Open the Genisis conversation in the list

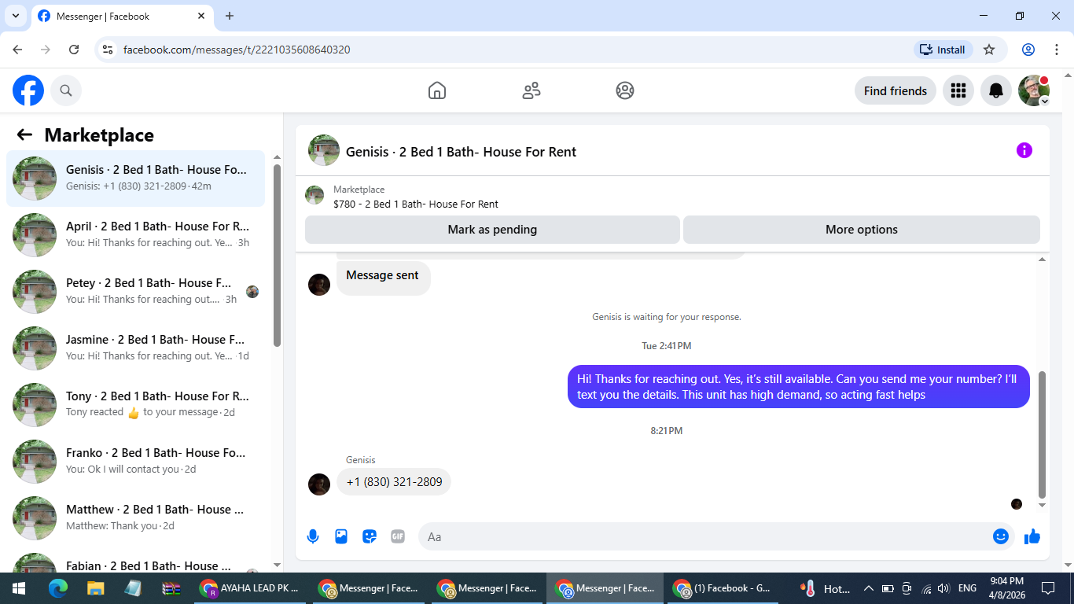tap(136, 179)
